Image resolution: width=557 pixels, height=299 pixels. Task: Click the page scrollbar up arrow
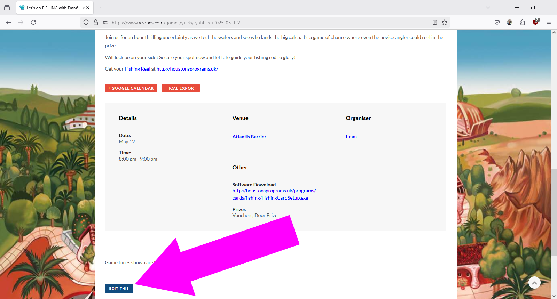[554, 32]
